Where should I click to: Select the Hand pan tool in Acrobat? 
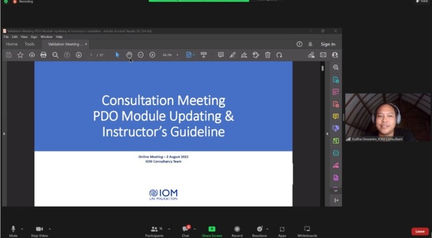point(129,55)
